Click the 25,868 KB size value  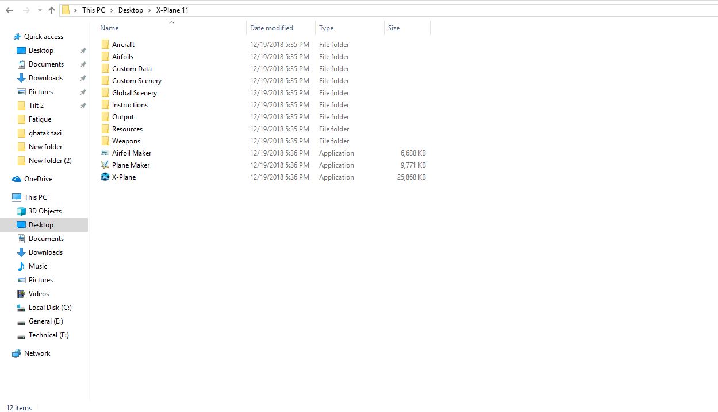(x=411, y=177)
